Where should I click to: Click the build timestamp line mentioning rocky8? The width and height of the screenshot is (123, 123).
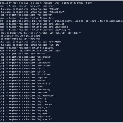pyautogui.click(x=46, y=3)
